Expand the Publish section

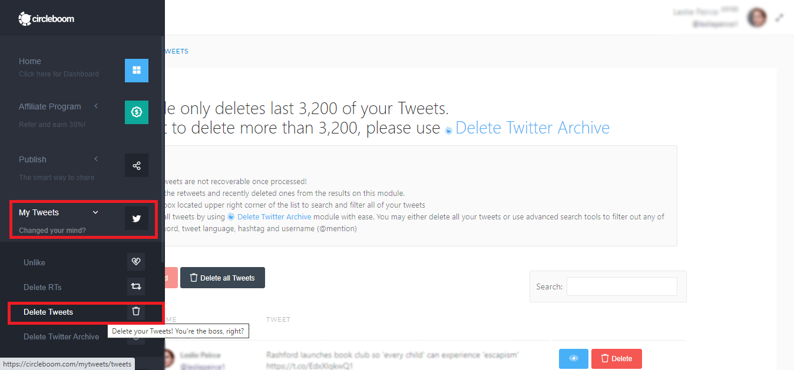point(95,159)
